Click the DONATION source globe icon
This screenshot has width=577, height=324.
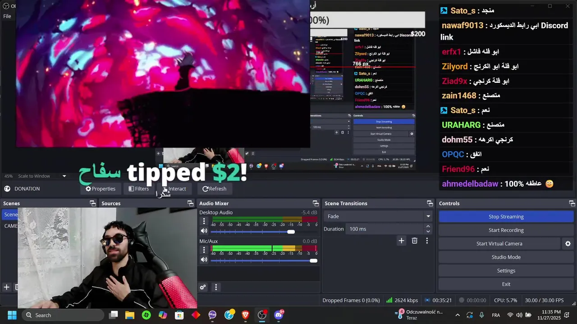[x=7, y=189]
